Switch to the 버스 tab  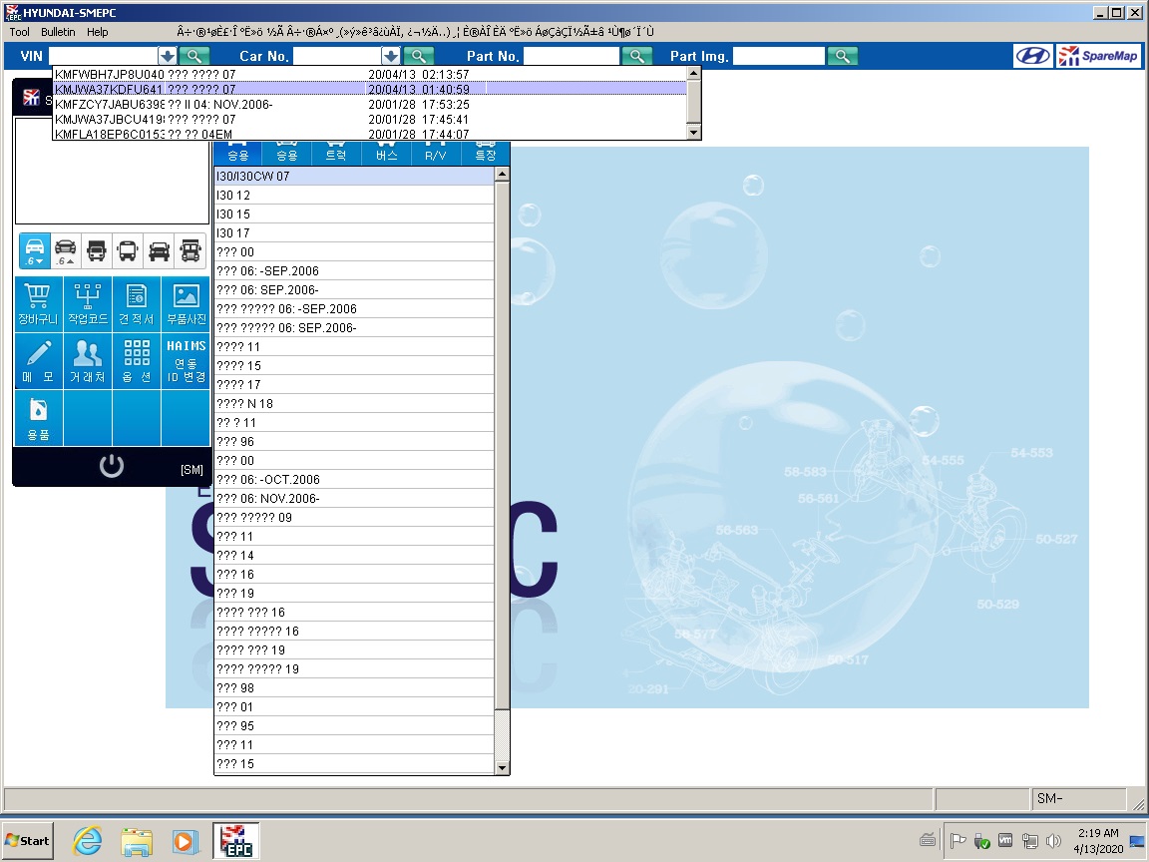tap(386, 153)
